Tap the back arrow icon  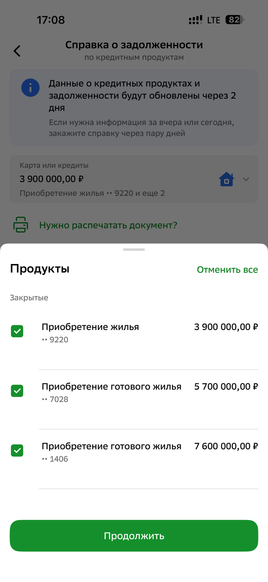[x=17, y=51]
